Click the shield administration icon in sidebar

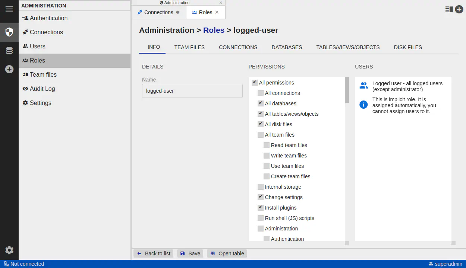pyautogui.click(x=9, y=32)
